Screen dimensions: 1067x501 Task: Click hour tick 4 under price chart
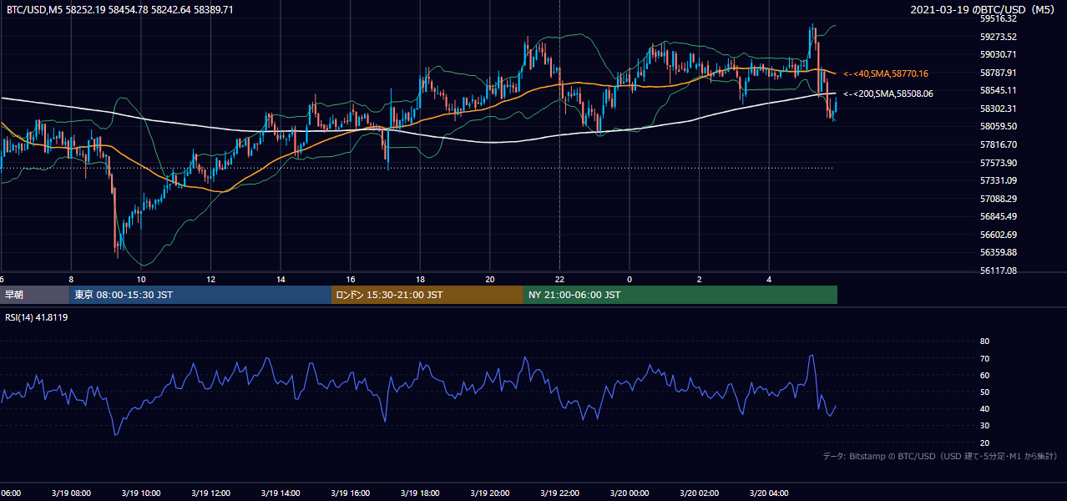[x=769, y=279]
